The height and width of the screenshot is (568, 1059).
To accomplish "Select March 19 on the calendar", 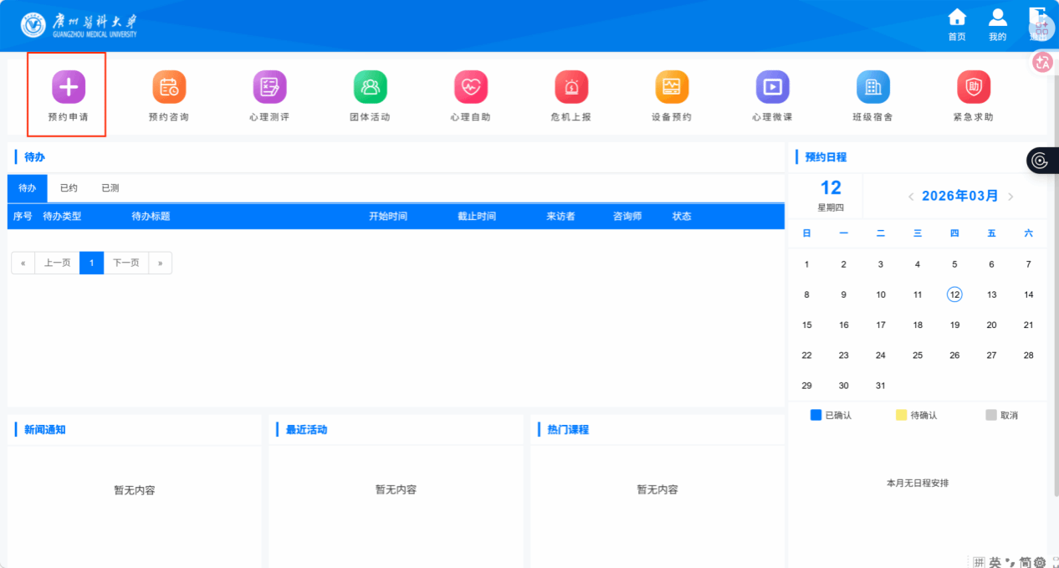I will (954, 325).
